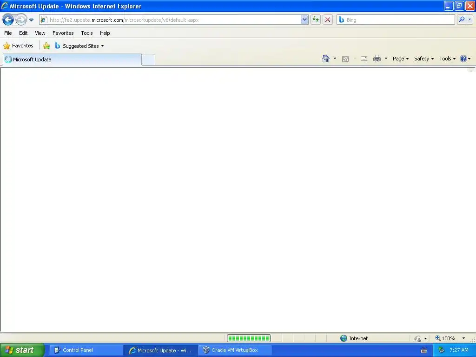
Task: Open the Tools menu in menu bar
Action: (x=87, y=33)
